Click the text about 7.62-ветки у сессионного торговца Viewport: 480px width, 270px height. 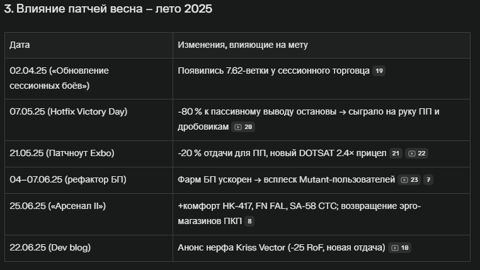coord(273,70)
